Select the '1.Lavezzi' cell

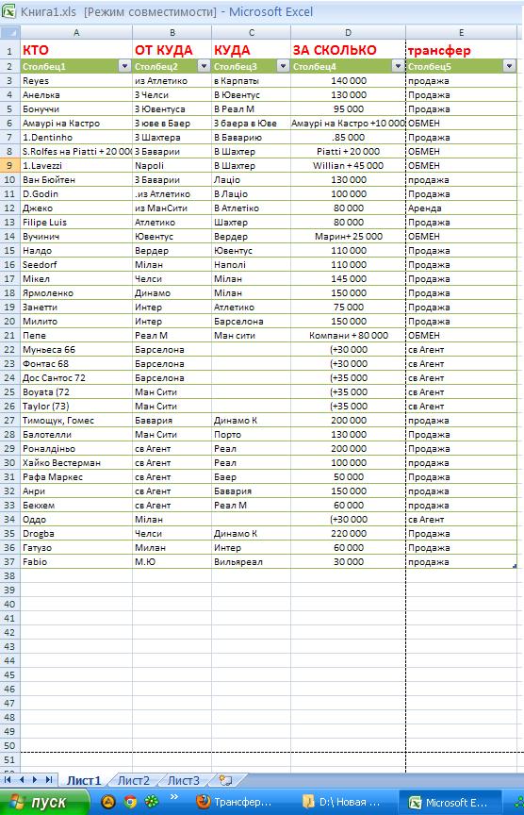tap(76, 165)
